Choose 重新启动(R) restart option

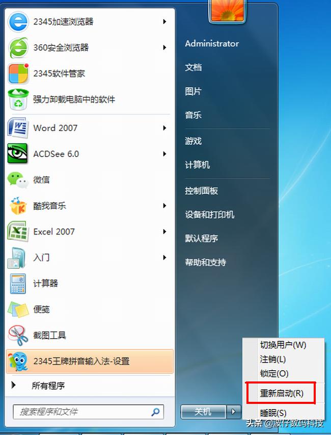(x=282, y=393)
